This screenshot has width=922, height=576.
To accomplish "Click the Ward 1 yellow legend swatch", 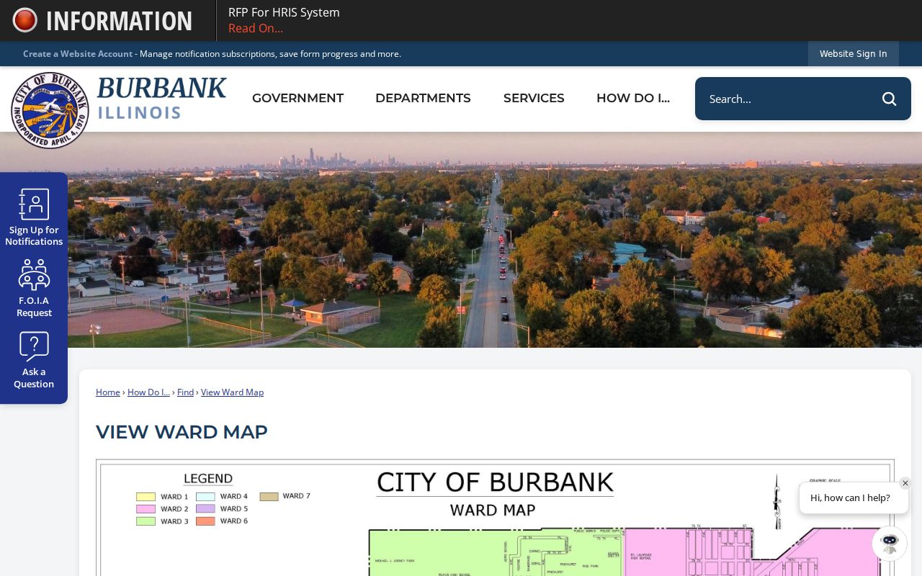I will (146, 497).
